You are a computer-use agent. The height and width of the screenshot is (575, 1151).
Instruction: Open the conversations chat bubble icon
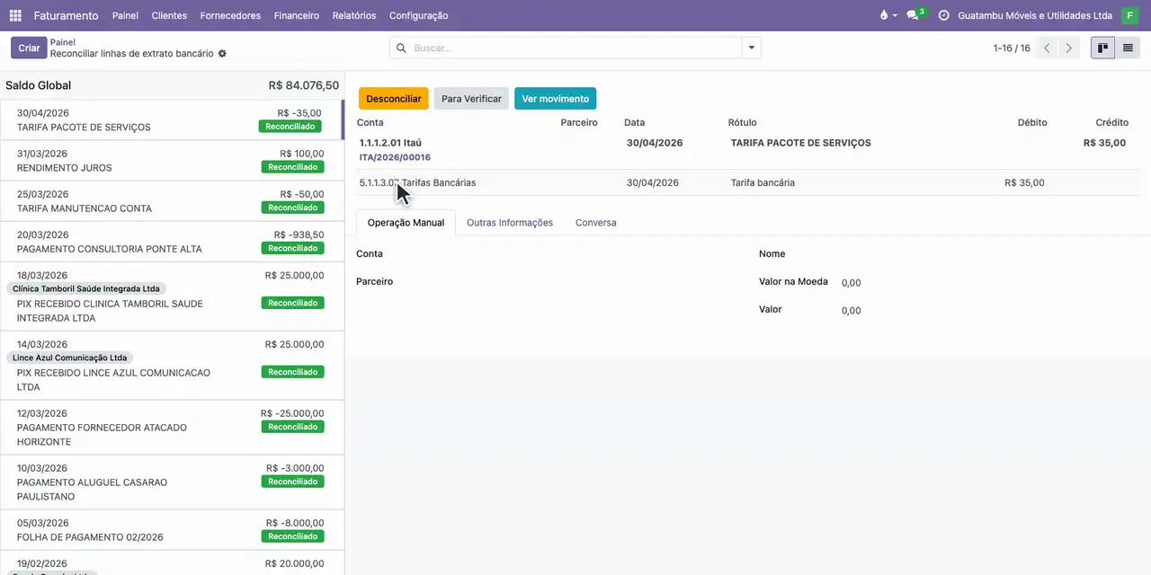915,15
